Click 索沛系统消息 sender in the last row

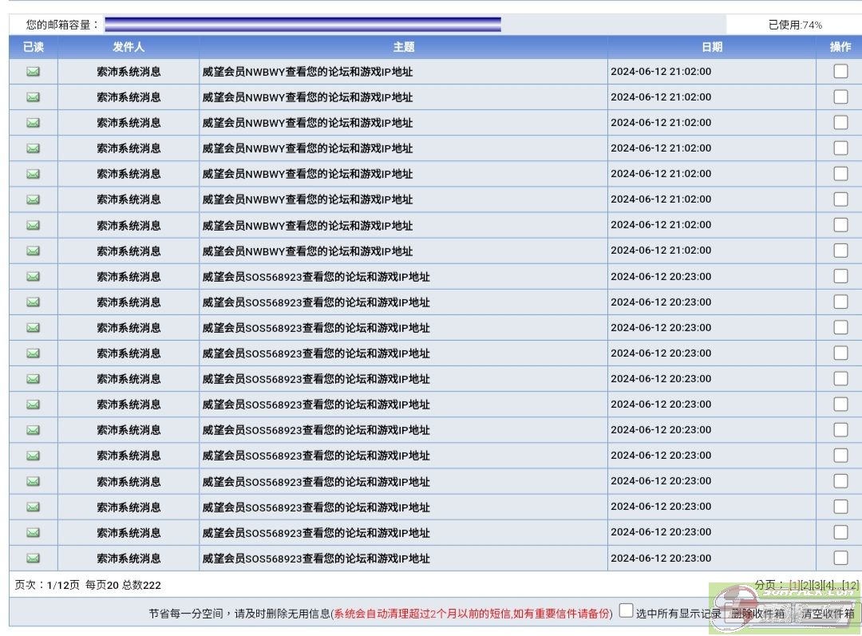[x=129, y=558]
